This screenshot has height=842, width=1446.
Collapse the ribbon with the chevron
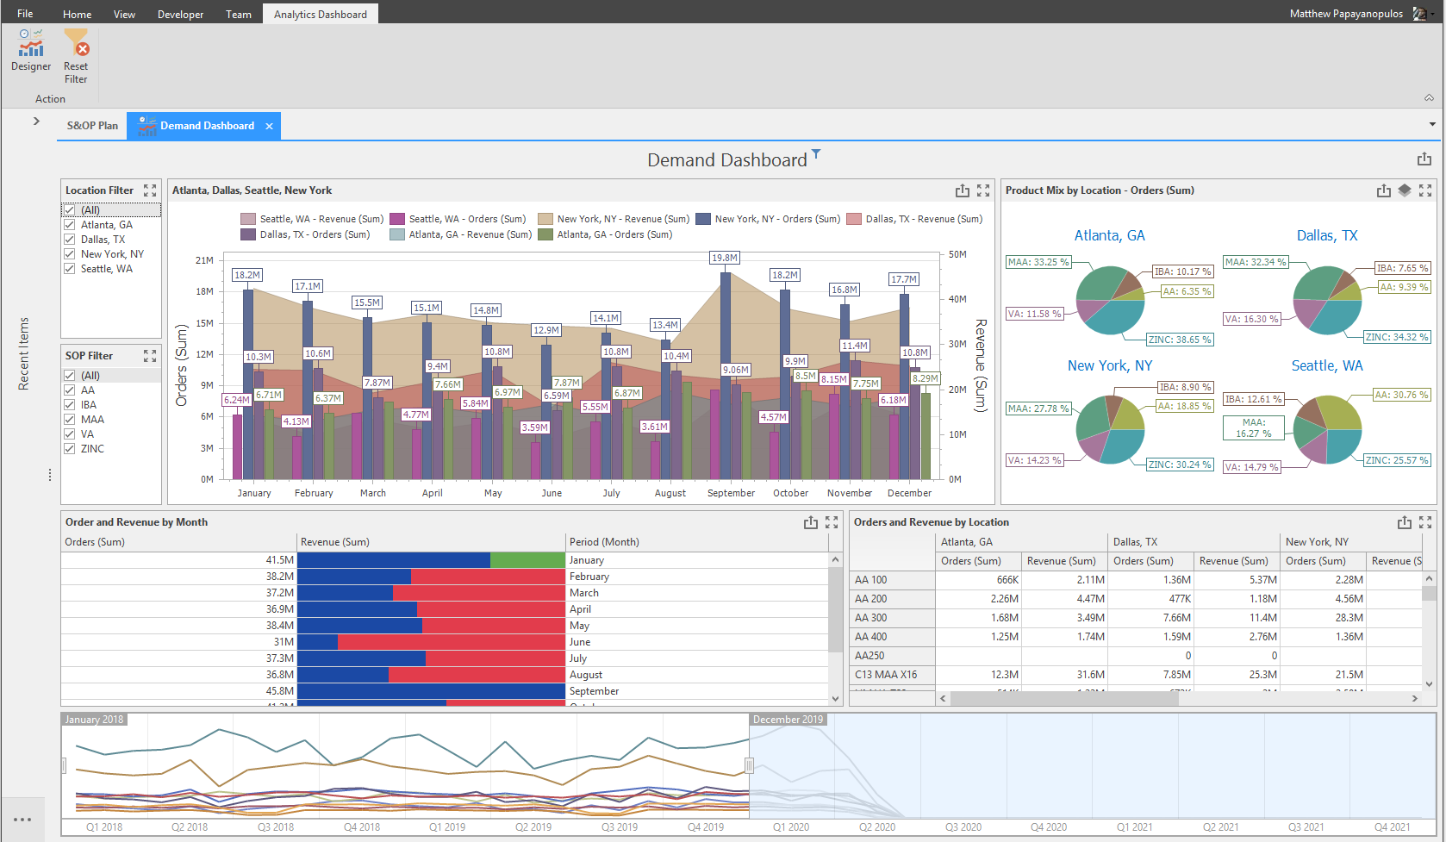[1429, 98]
